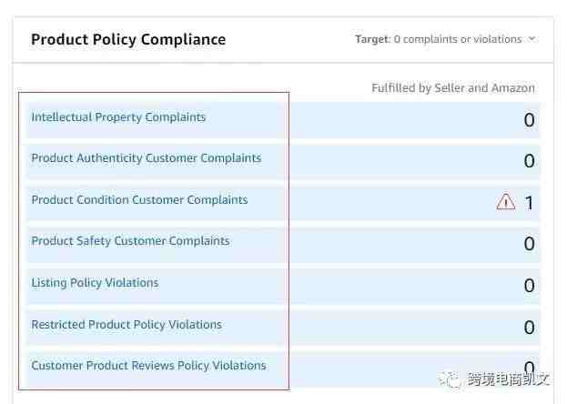Open Listing Policy Violations link
Image resolution: width=567 pixels, height=404 pixels.
[95, 283]
